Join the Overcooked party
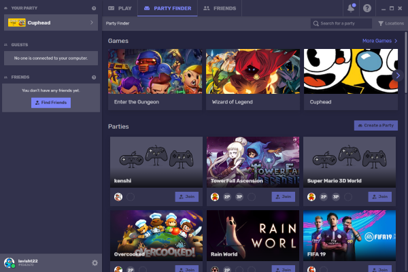This screenshot has width=408, height=272. [187, 269]
